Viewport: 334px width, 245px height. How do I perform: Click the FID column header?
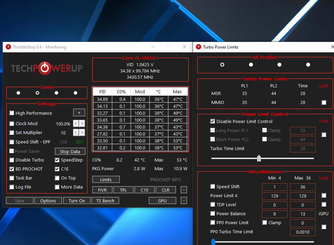(103, 91)
